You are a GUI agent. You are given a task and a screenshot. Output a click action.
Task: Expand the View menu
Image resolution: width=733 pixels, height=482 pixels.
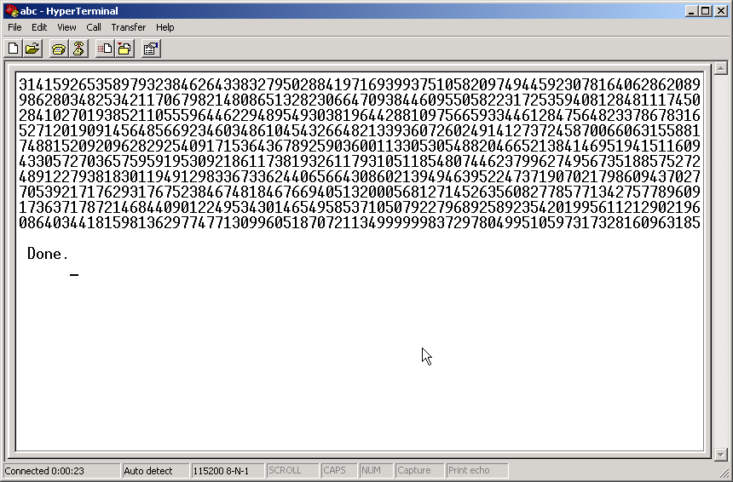click(x=66, y=27)
